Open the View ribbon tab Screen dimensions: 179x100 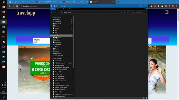tap(70, 9)
